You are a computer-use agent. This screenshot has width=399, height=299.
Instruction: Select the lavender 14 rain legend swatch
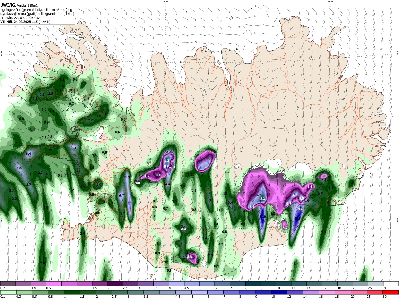[311, 292]
